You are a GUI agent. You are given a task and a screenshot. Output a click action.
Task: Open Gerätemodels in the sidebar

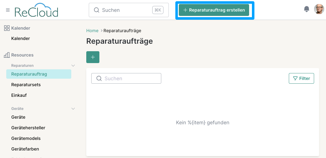[26, 138]
